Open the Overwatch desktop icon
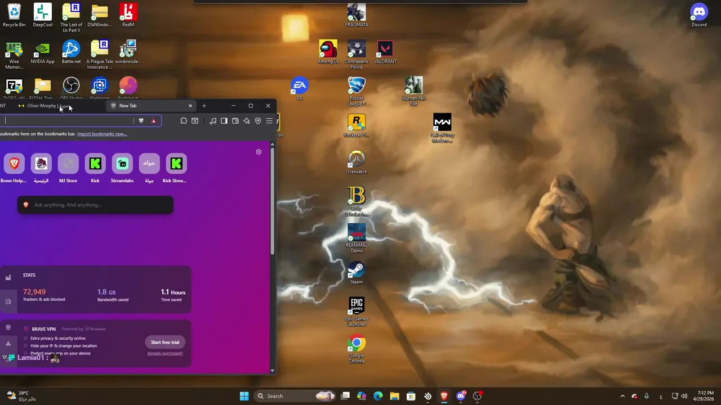Screen dimensions: 721x405 [357, 162]
